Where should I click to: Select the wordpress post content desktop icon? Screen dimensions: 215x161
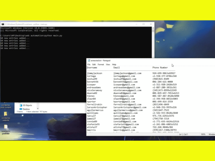(x=6, y=105)
